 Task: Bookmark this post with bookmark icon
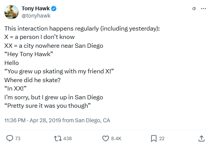point(154,139)
